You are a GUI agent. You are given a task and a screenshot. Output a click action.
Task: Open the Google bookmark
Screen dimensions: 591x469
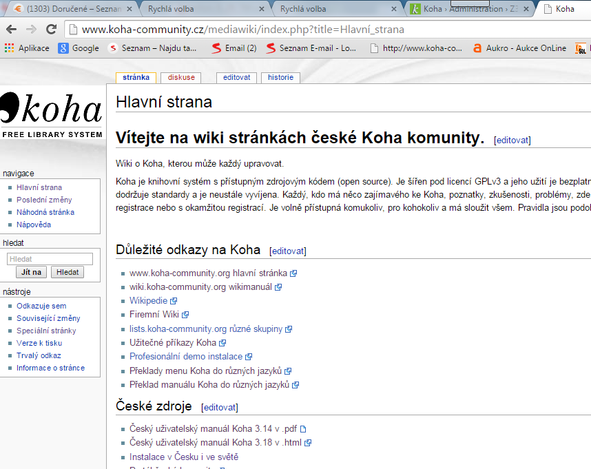[x=79, y=48]
